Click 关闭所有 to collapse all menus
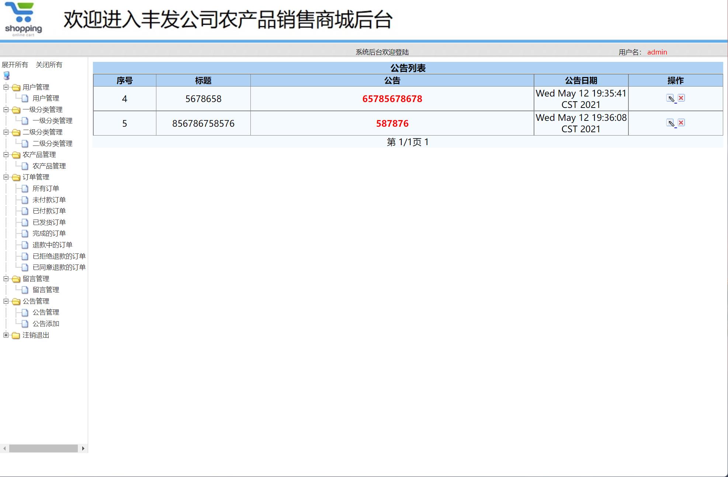The height and width of the screenshot is (477, 728). click(49, 65)
